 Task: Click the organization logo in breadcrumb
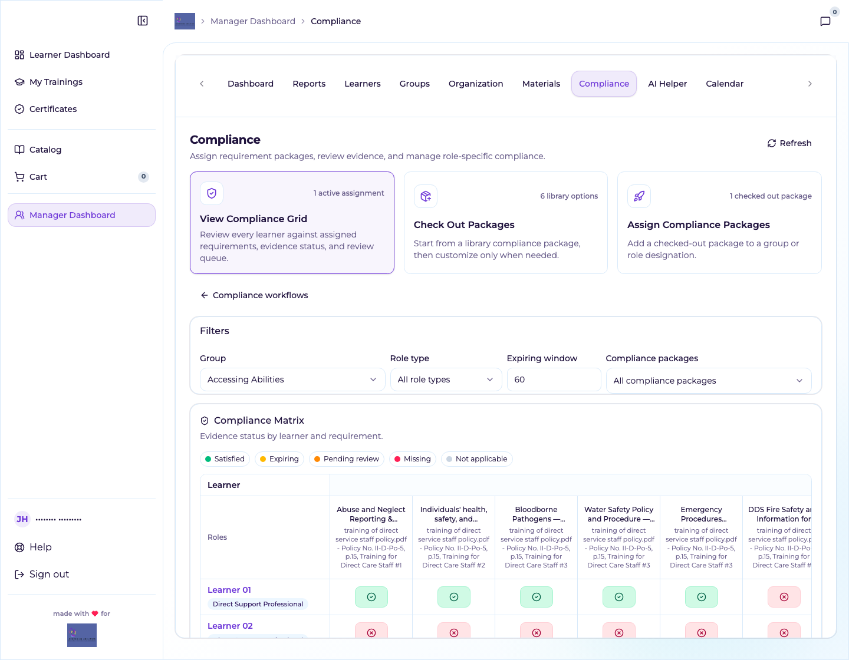coord(185,21)
